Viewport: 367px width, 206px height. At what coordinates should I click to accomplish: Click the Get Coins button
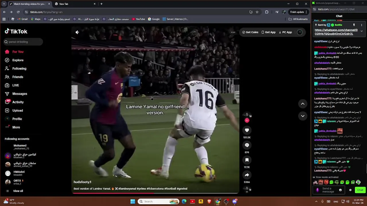coord(250,32)
